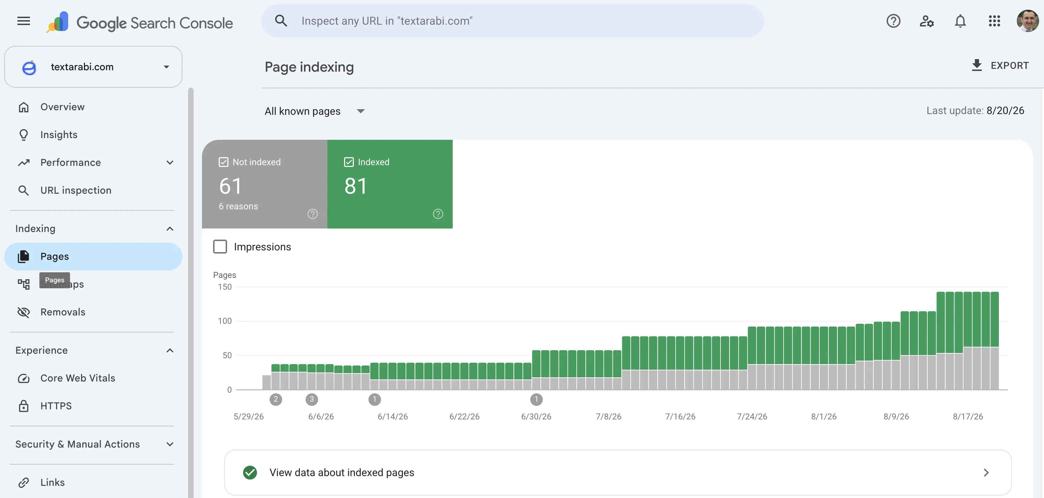
Task: Open the Help icon
Action: [x=893, y=21]
